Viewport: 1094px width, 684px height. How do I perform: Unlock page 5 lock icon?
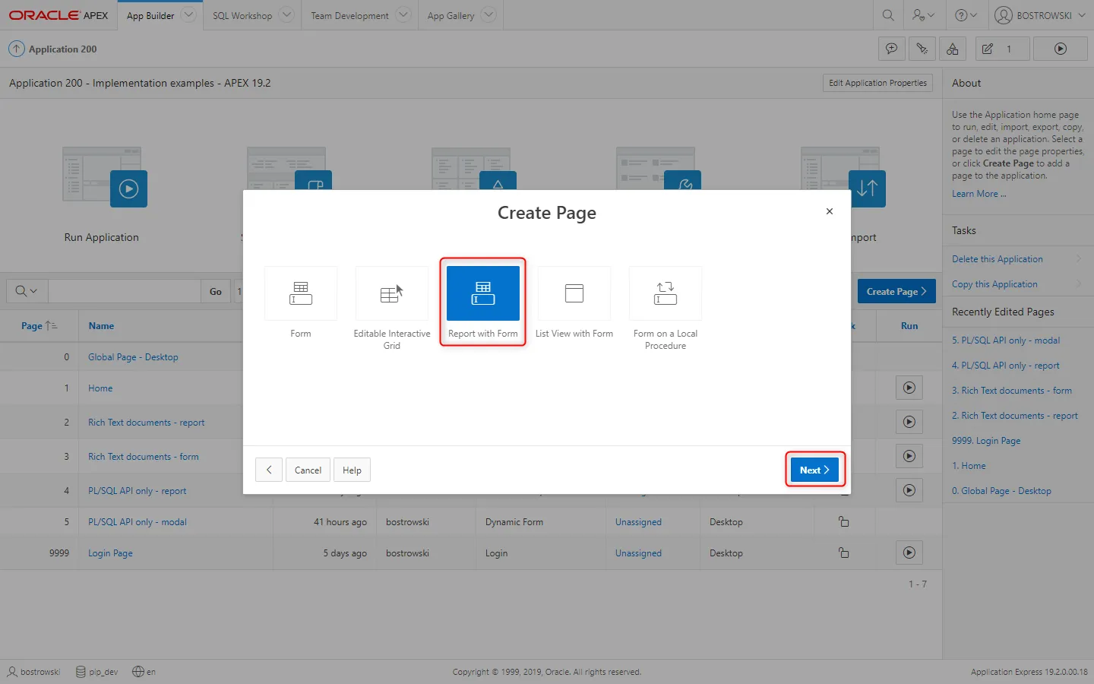click(843, 522)
